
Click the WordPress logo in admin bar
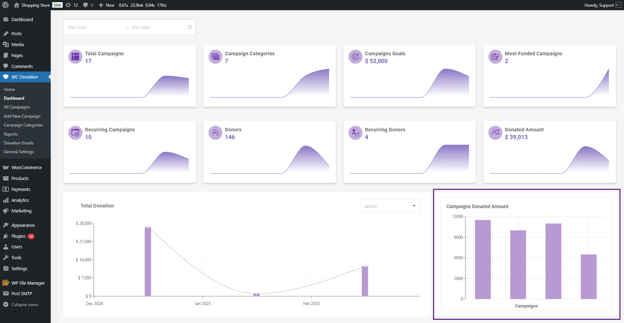click(x=6, y=5)
